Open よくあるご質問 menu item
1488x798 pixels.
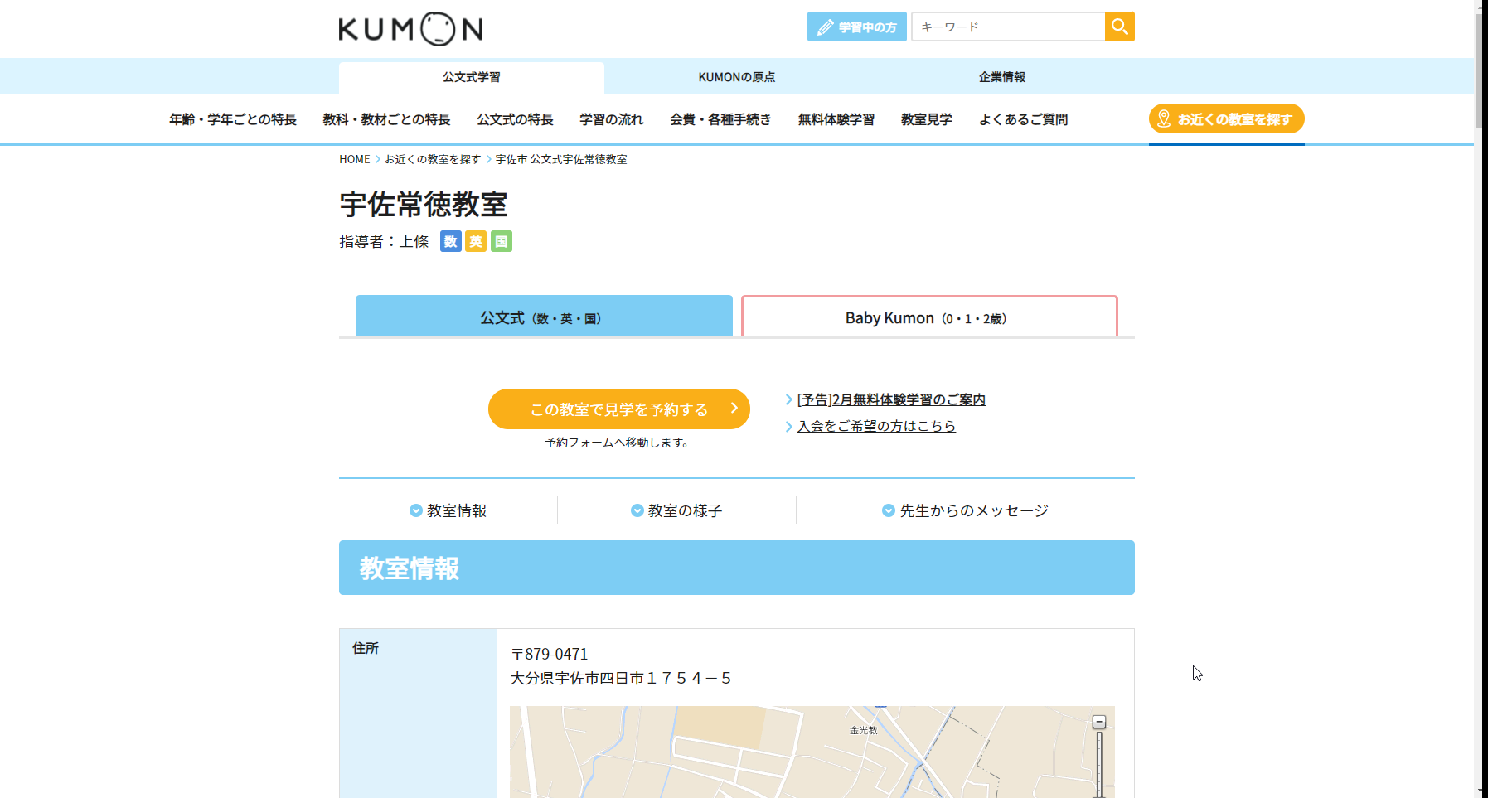coord(1023,119)
